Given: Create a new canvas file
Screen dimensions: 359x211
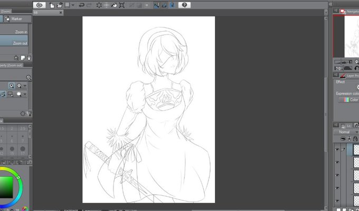Looking at the screenshot, I should click(52, 5).
